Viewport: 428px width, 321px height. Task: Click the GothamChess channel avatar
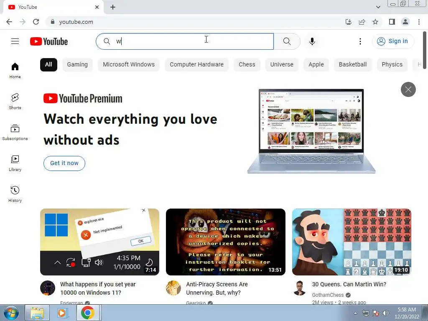[x=299, y=288]
